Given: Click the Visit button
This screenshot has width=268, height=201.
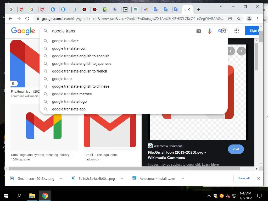Looking at the screenshot, I should point(236,149).
